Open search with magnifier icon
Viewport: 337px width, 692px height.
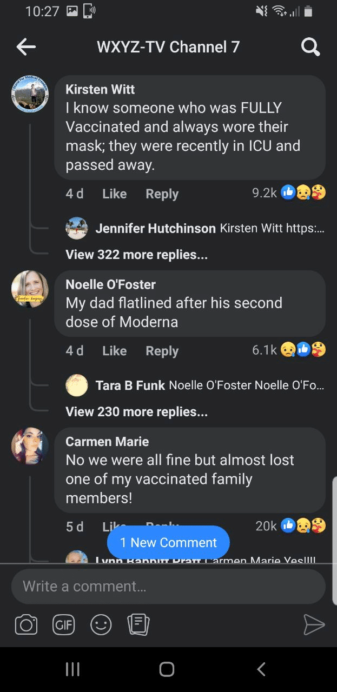[x=310, y=47]
